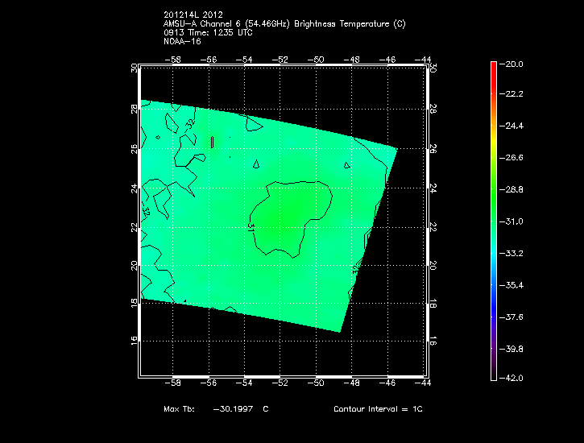Click the plot title line mentioning AMSU-A Channel 6
584x443 pixels.
point(284,24)
